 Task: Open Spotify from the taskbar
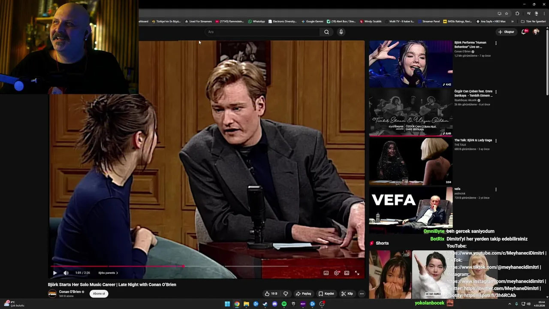[284, 304]
